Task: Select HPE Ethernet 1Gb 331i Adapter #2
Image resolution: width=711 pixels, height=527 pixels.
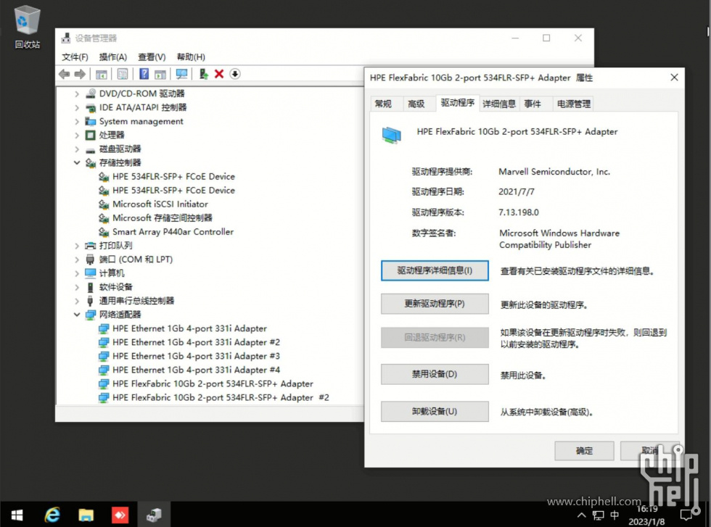Action: 197,342
